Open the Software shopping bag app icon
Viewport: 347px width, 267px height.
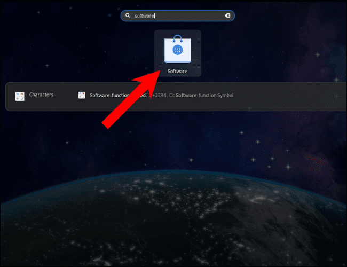point(177,49)
